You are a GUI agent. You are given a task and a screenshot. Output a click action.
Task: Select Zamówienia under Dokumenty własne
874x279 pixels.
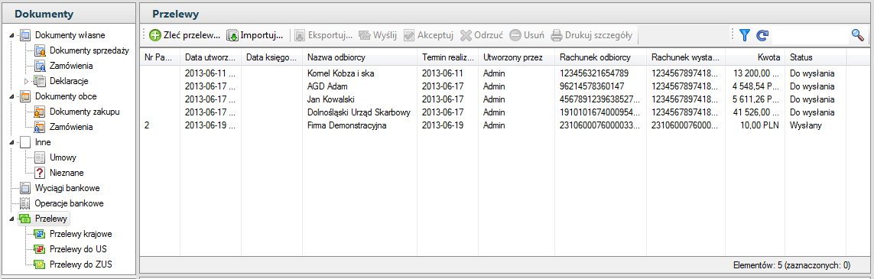point(71,66)
